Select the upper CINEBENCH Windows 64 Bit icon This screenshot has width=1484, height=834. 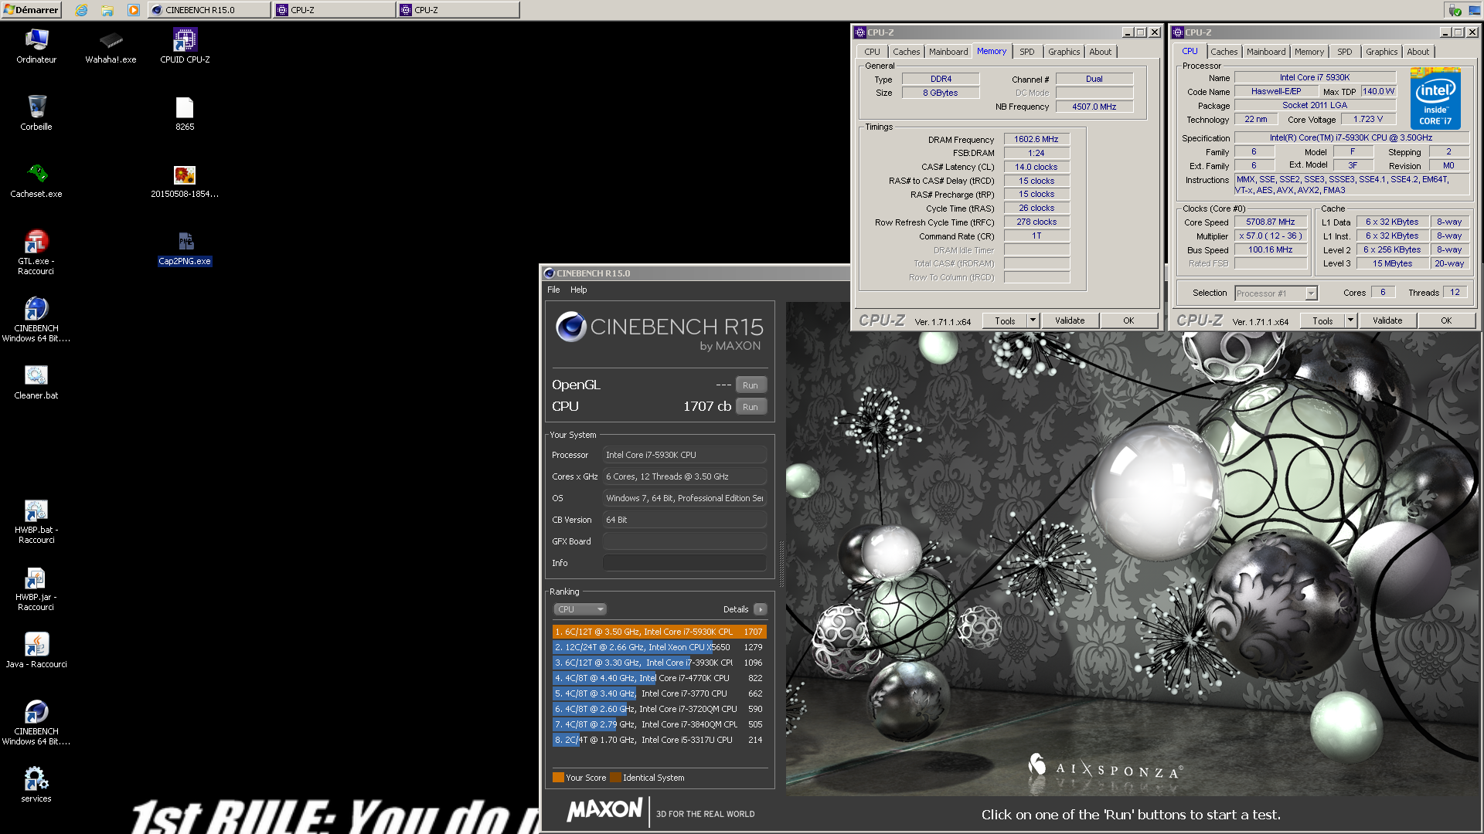click(x=36, y=319)
